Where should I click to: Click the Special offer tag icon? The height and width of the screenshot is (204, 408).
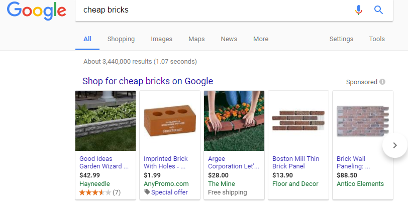click(x=147, y=192)
